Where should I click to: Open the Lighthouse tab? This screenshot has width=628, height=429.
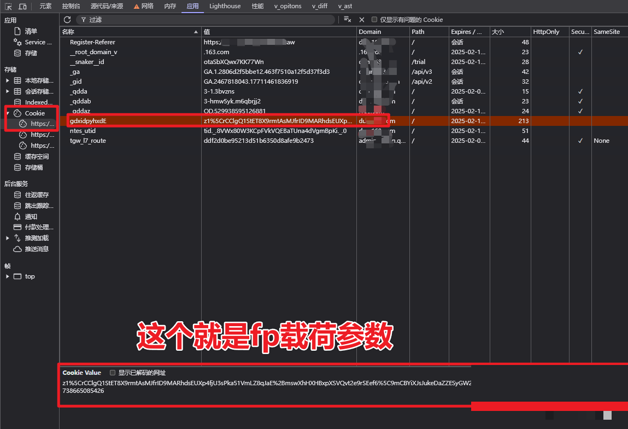[x=225, y=7]
